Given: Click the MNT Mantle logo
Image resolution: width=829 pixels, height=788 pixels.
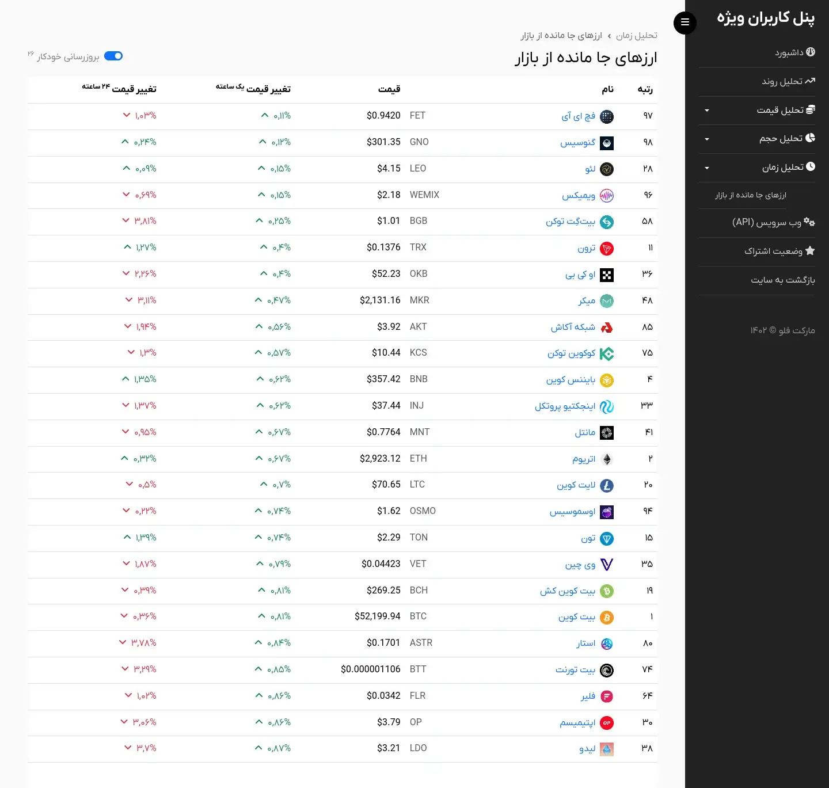Looking at the screenshot, I should click(607, 433).
